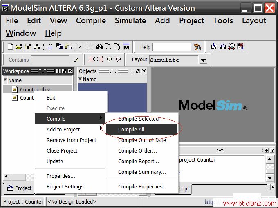Choose Compile Selected from submenu
Image resolution: width=278 pixels, height=208 pixels.
[x=142, y=119]
